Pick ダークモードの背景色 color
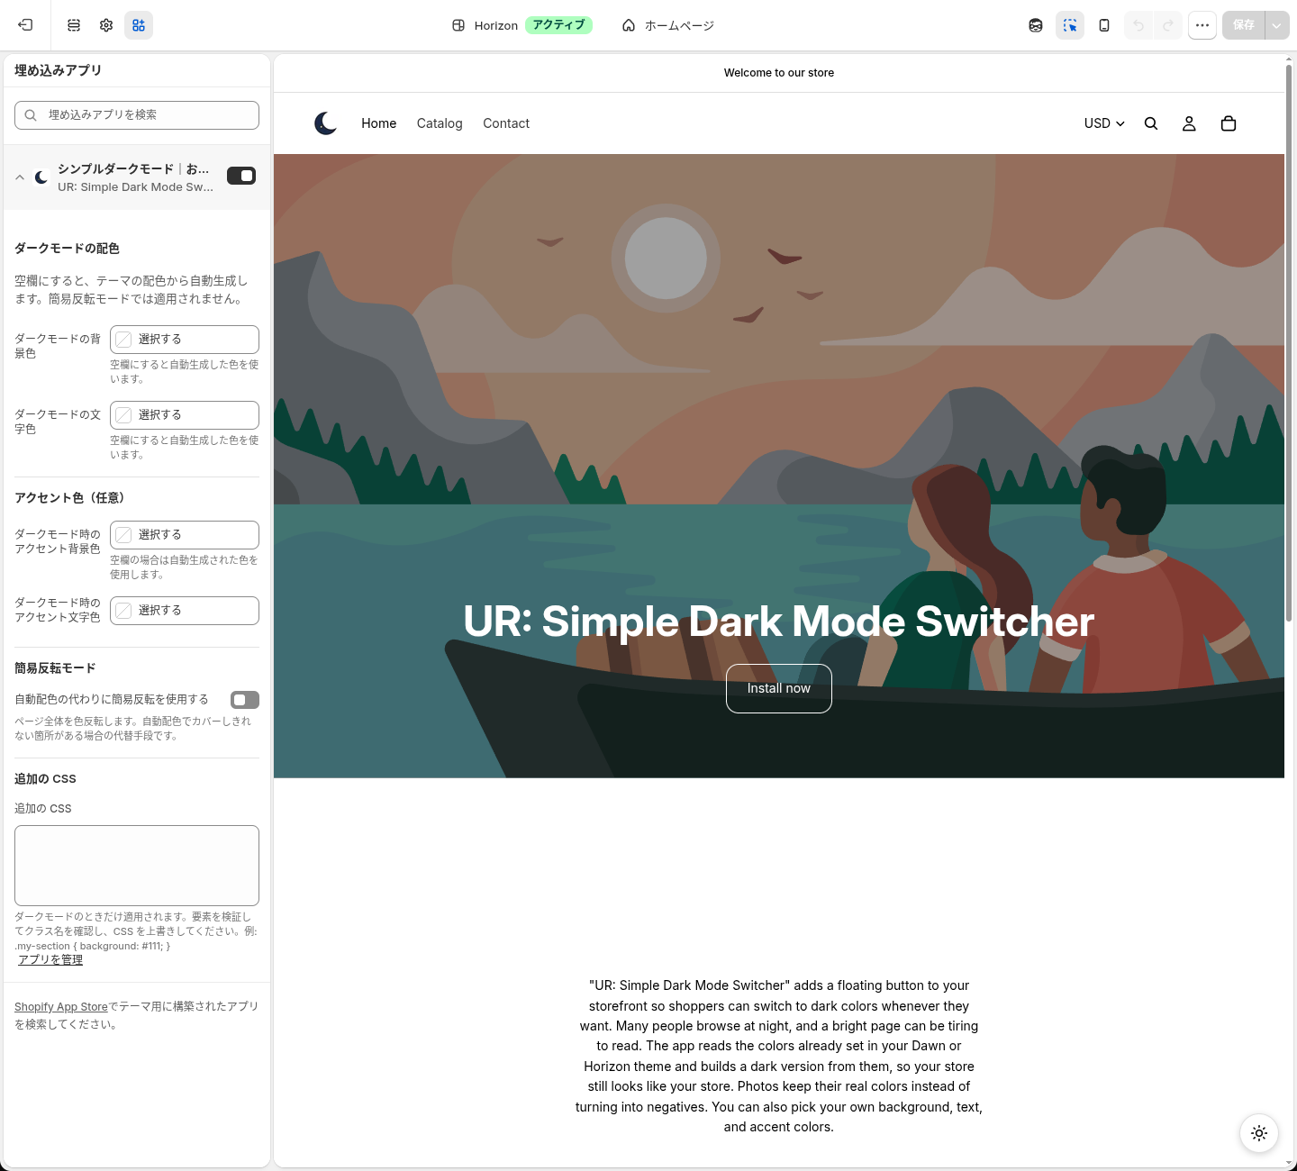This screenshot has width=1297, height=1171. point(185,340)
